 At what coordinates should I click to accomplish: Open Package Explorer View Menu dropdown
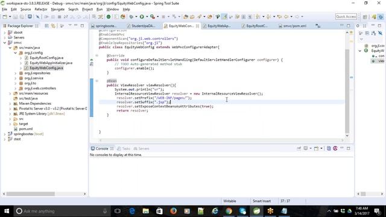click(x=70, y=25)
